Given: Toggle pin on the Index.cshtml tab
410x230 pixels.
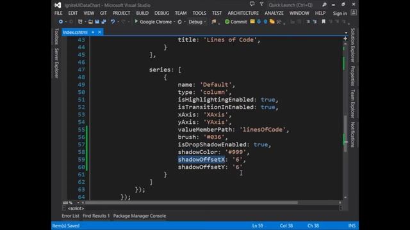Looking at the screenshot, I should (x=93, y=32).
